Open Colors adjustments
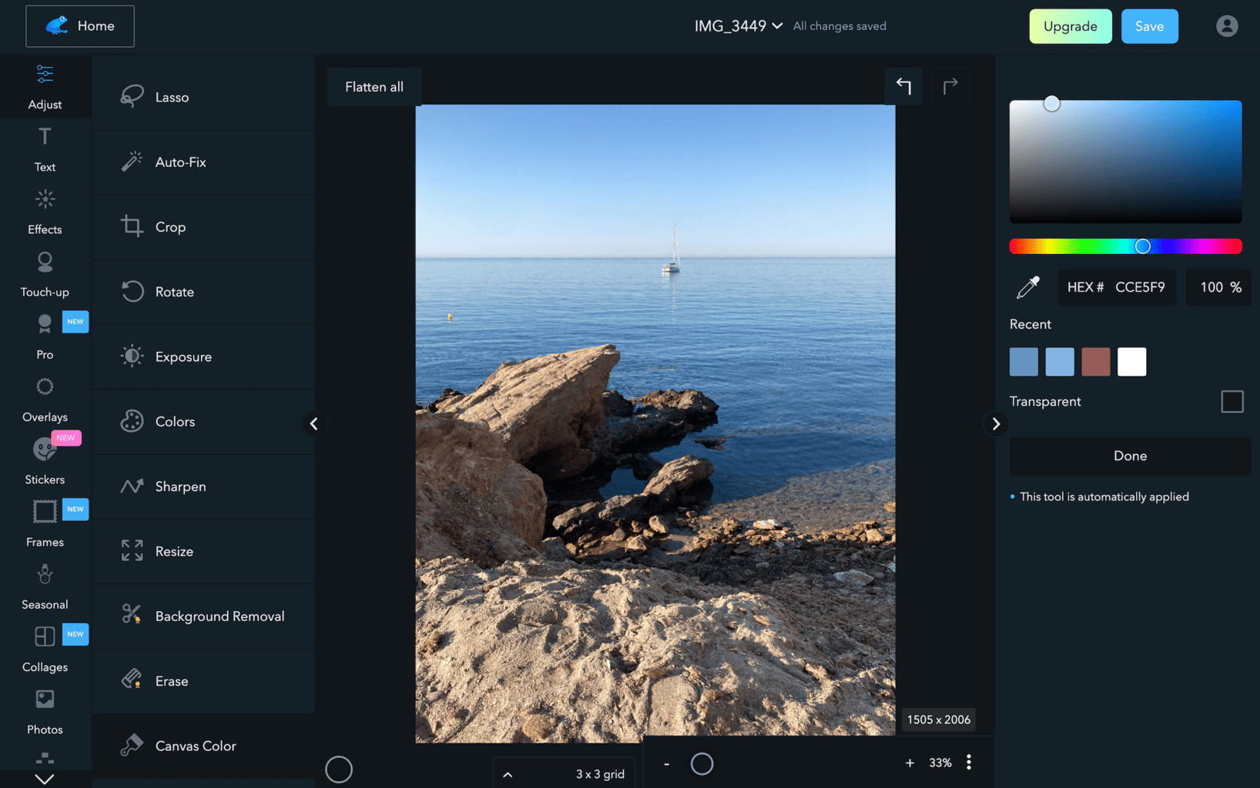1260x788 pixels. (203, 422)
